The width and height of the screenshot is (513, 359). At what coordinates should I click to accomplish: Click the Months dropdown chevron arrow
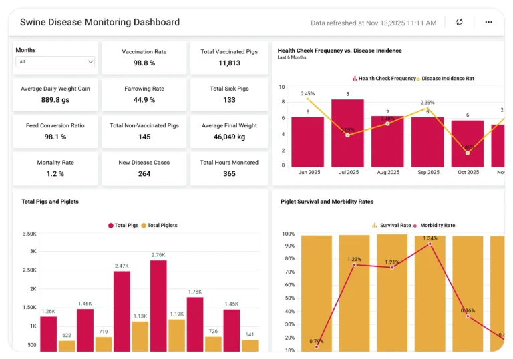90,62
